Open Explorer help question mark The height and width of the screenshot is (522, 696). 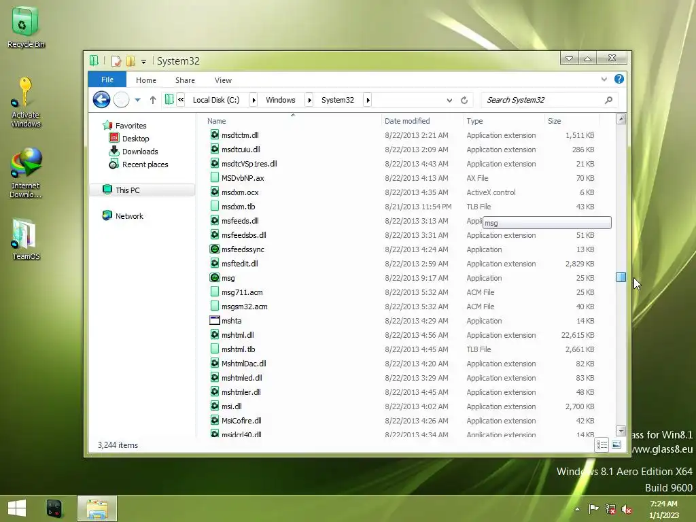619,79
